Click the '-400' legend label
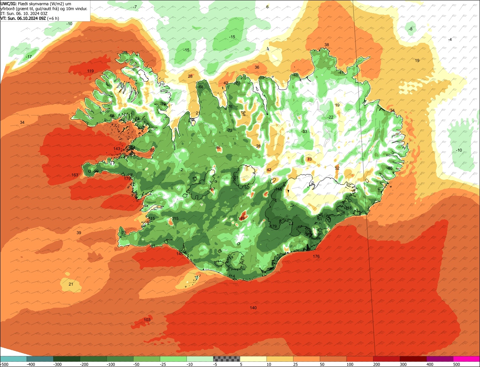480x367 pixels. coord(31,364)
